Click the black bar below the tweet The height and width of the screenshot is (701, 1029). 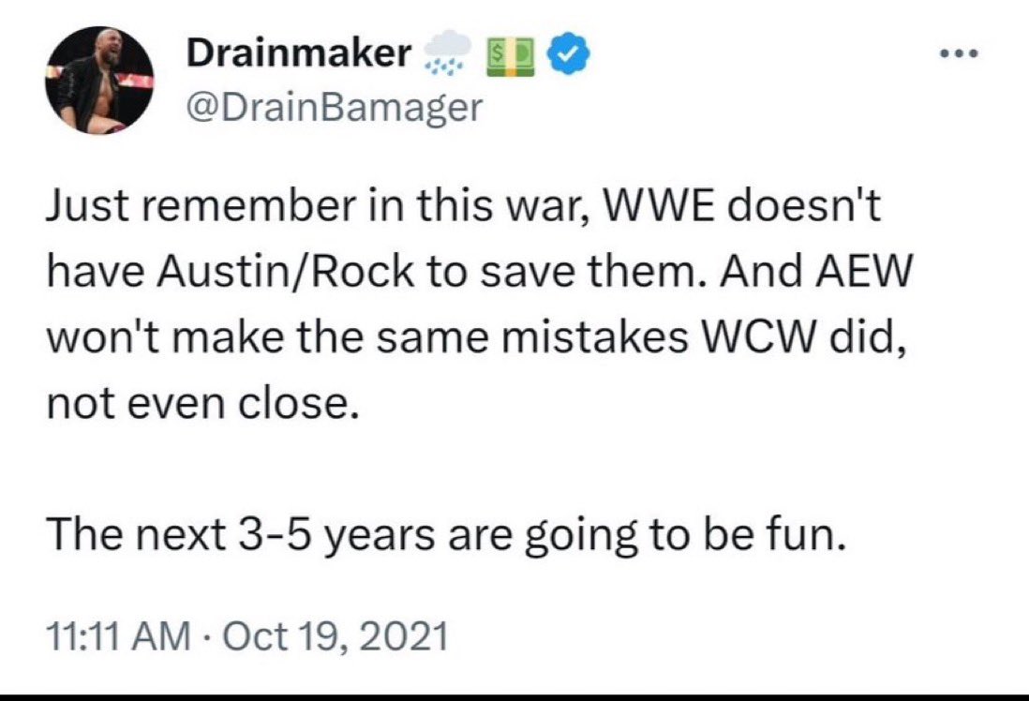(x=514, y=697)
